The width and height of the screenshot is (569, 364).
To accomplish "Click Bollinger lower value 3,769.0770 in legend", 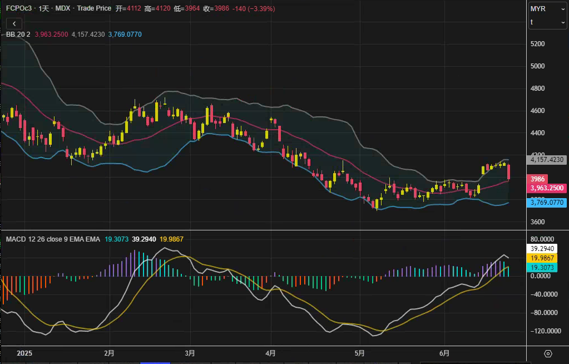I will [x=125, y=35].
